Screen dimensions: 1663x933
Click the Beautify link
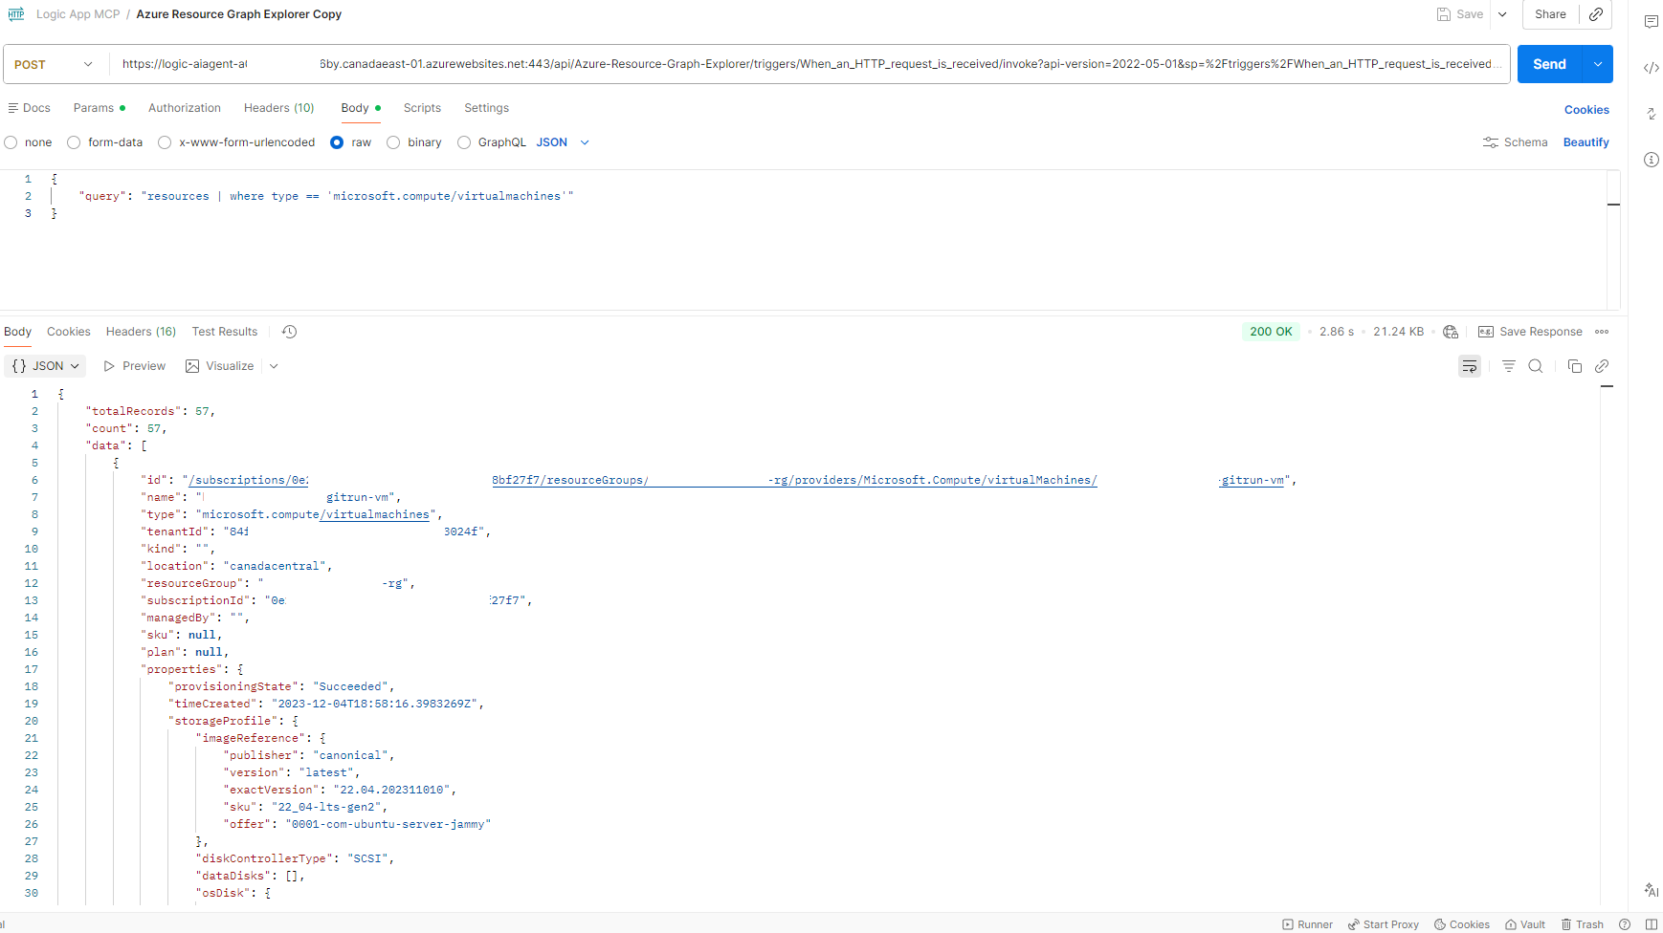point(1585,142)
